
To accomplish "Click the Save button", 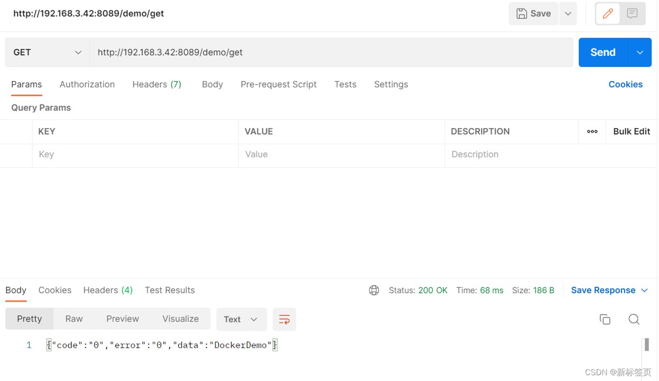I will (533, 14).
